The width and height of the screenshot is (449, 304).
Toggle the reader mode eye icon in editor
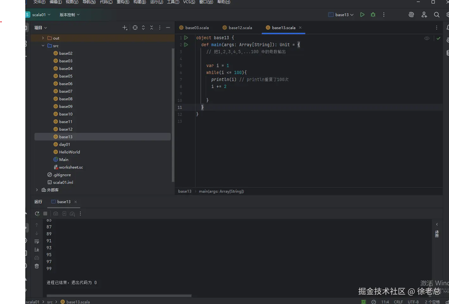coord(427,38)
